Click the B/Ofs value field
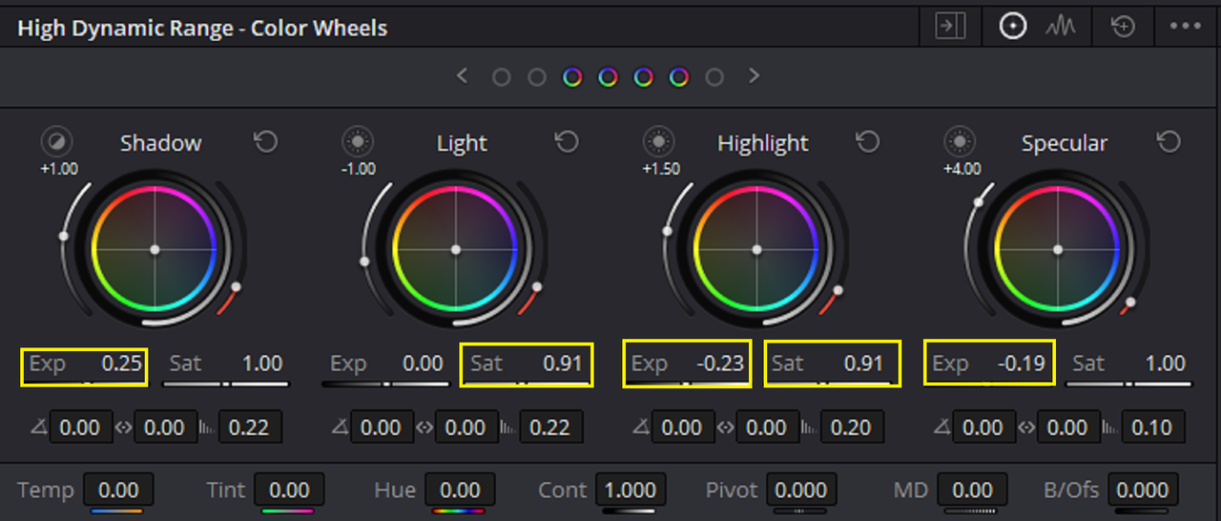Image resolution: width=1221 pixels, height=521 pixels. (1142, 490)
